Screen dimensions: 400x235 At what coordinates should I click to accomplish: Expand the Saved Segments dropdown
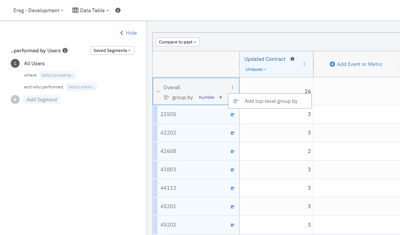click(112, 50)
